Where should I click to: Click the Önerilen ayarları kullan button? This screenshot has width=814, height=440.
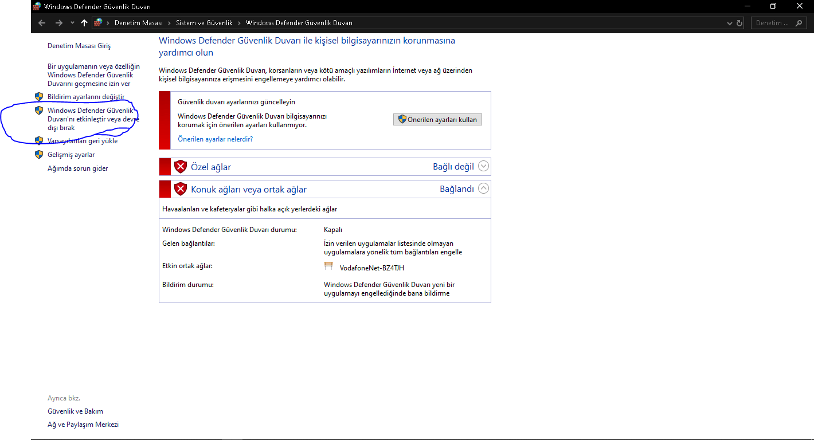click(437, 119)
